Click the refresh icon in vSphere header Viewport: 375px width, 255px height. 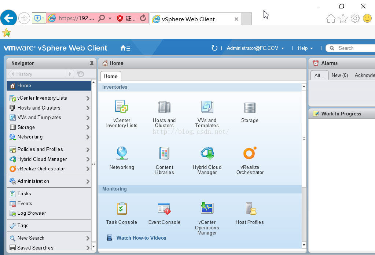[214, 48]
